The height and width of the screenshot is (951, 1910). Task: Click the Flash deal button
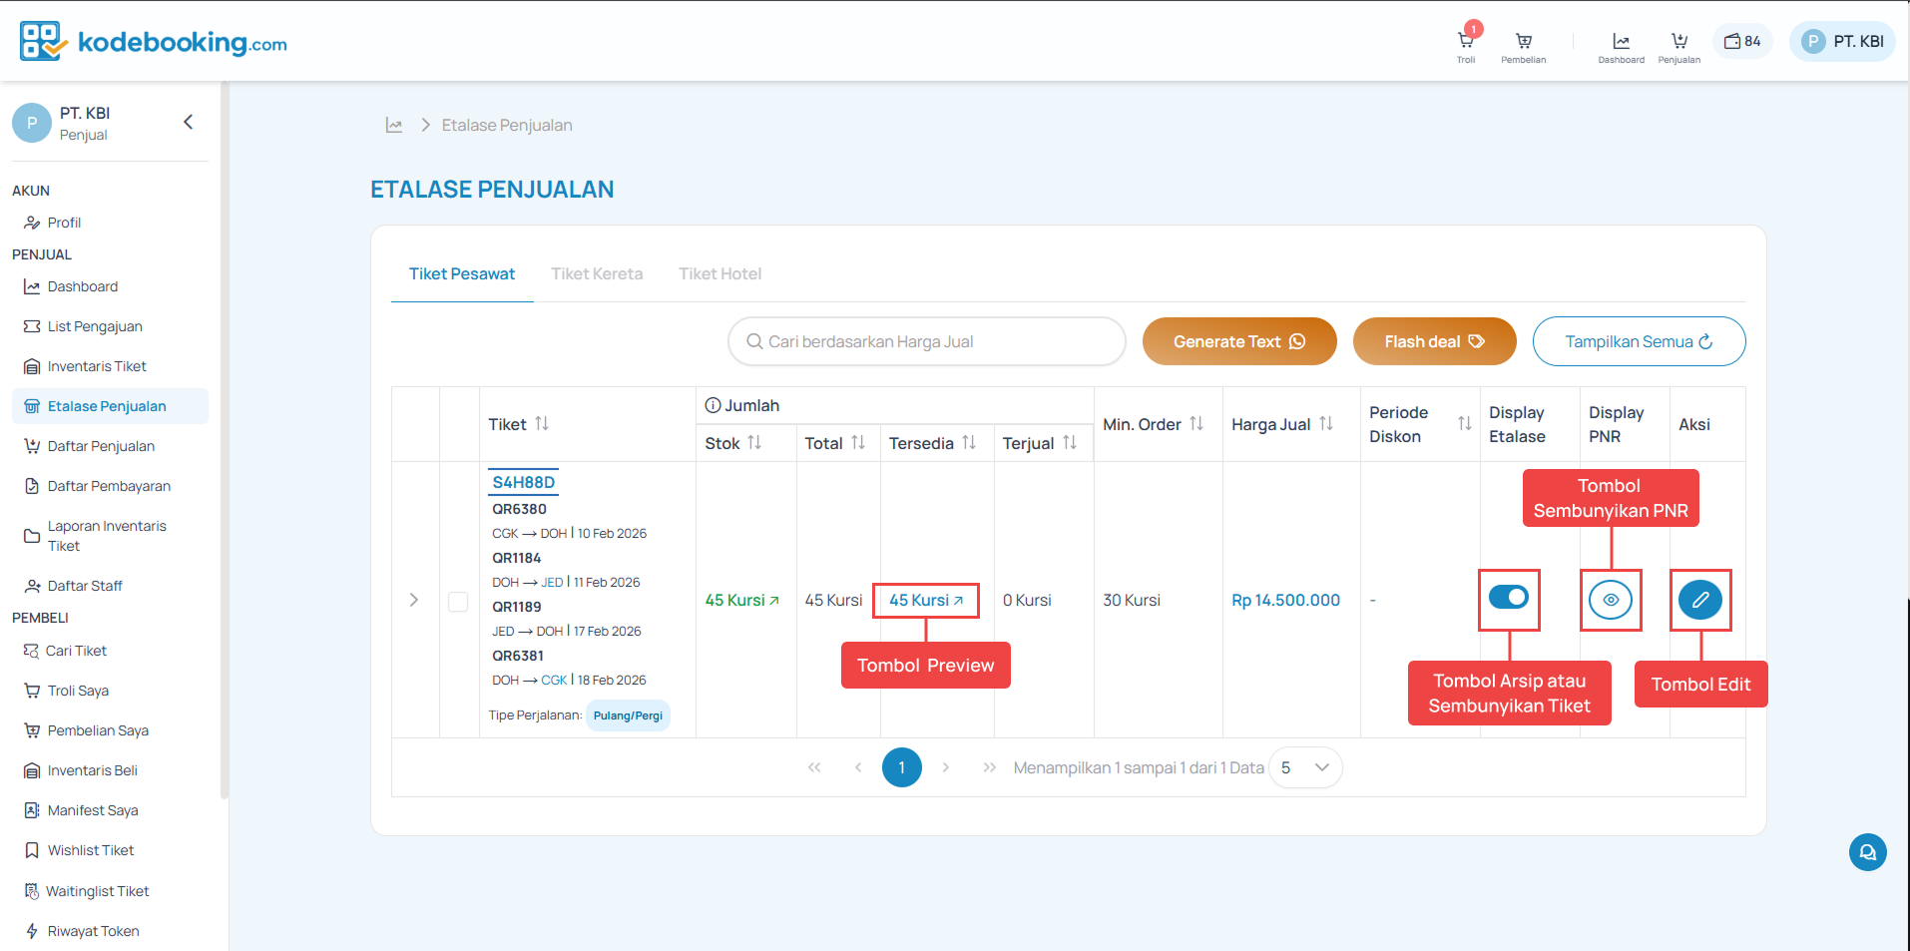[x=1434, y=341]
